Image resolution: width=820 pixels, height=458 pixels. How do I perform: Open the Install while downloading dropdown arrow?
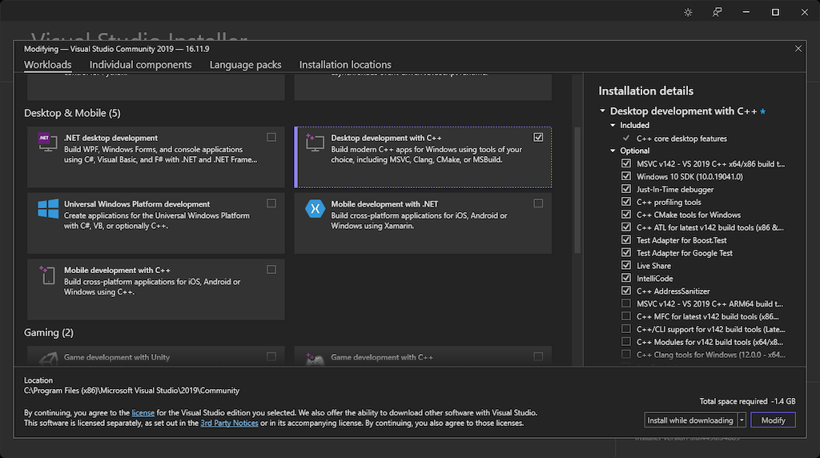[742, 420]
